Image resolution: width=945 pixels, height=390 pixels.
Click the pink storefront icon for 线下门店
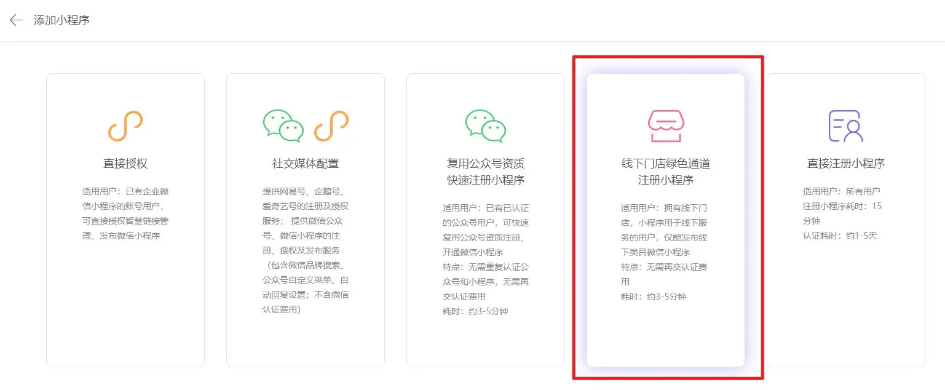pyautogui.click(x=665, y=126)
